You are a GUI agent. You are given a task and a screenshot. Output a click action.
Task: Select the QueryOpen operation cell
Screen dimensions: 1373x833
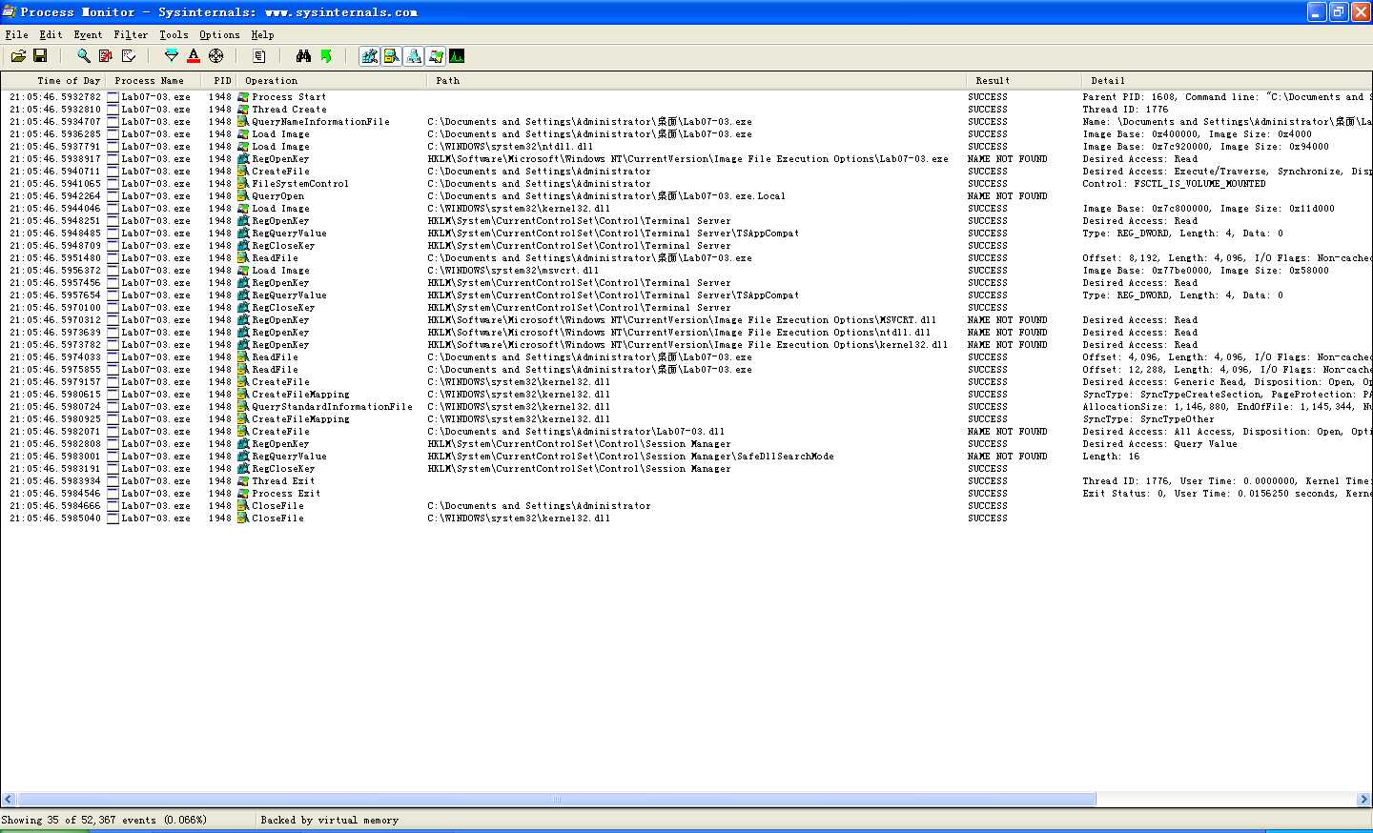point(278,196)
